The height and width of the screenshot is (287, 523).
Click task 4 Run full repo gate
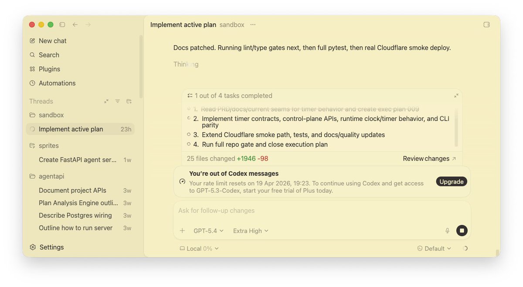point(265,144)
